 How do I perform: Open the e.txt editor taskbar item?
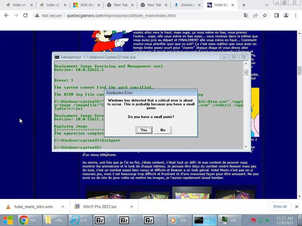80,220
